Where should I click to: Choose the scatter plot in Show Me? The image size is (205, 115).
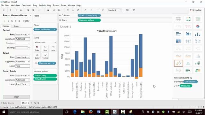pyautogui.click(x=178, y=63)
